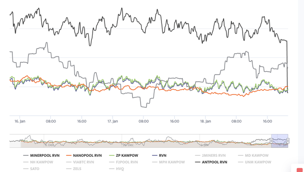Show the NH KAWPOW line
The width and height of the screenshot is (304, 172).
(x=38, y=162)
